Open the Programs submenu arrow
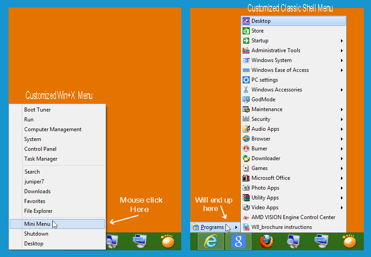The height and width of the screenshot is (257, 371). (236, 228)
